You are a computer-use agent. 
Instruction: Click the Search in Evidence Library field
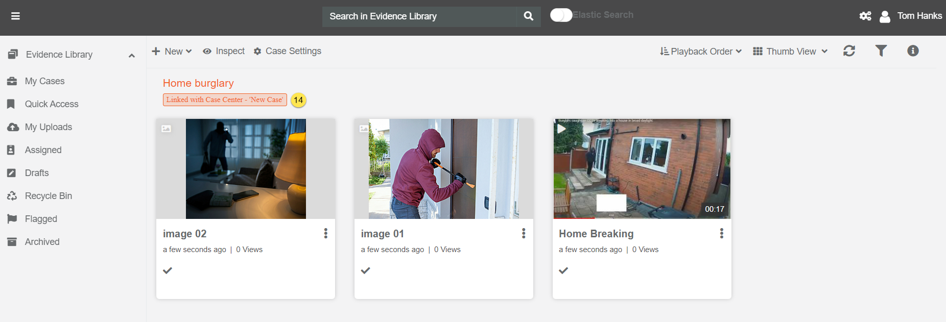click(x=419, y=16)
